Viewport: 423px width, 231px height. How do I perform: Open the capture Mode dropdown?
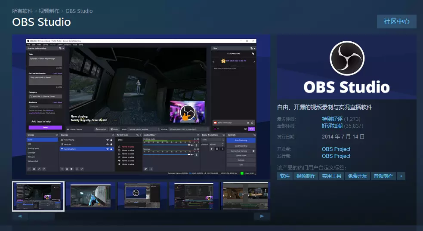point(144,129)
